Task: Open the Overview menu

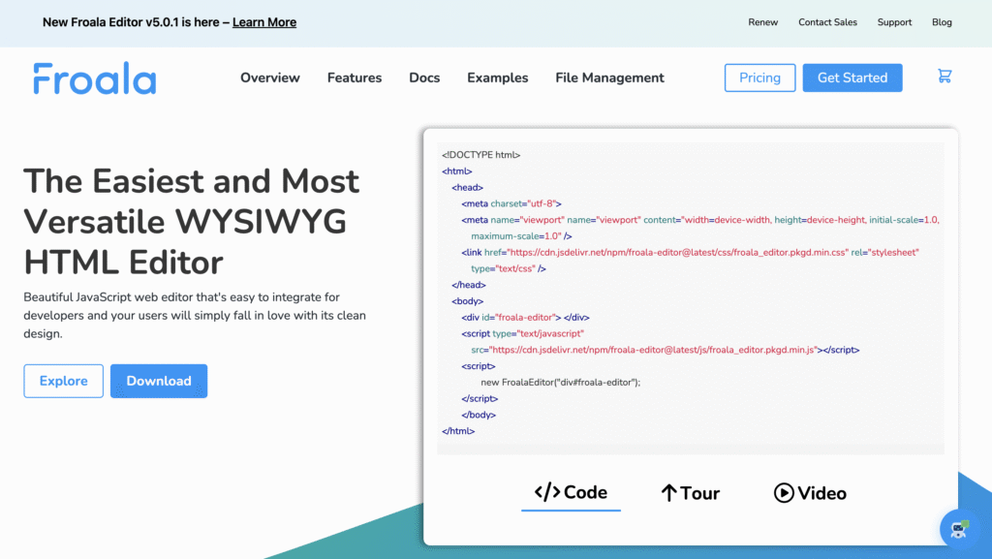Action: (x=269, y=78)
